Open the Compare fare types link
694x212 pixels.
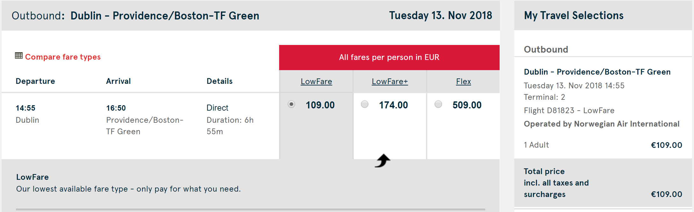tap(63, 57)
